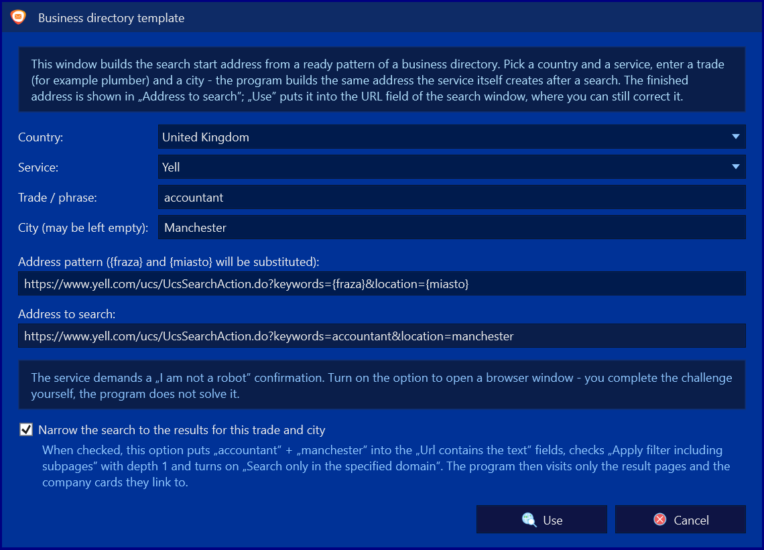Click the Address pattern label text
764x550 pixels.
tap(169, 262)
